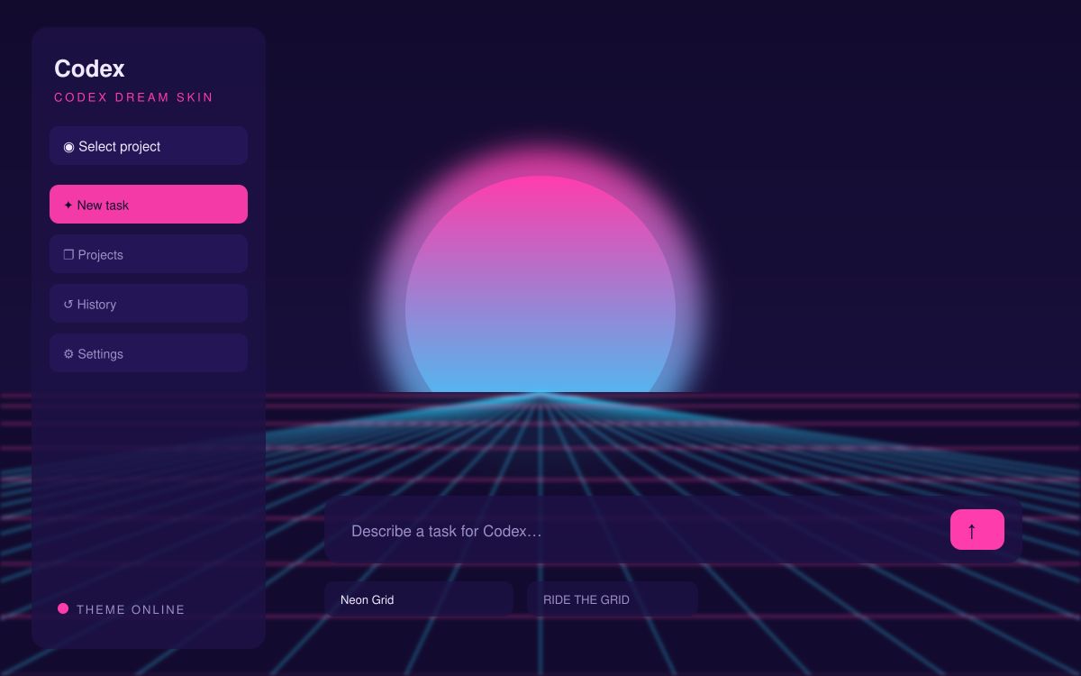Select the RIDE THE GRID chip

[x=613, y=599]
